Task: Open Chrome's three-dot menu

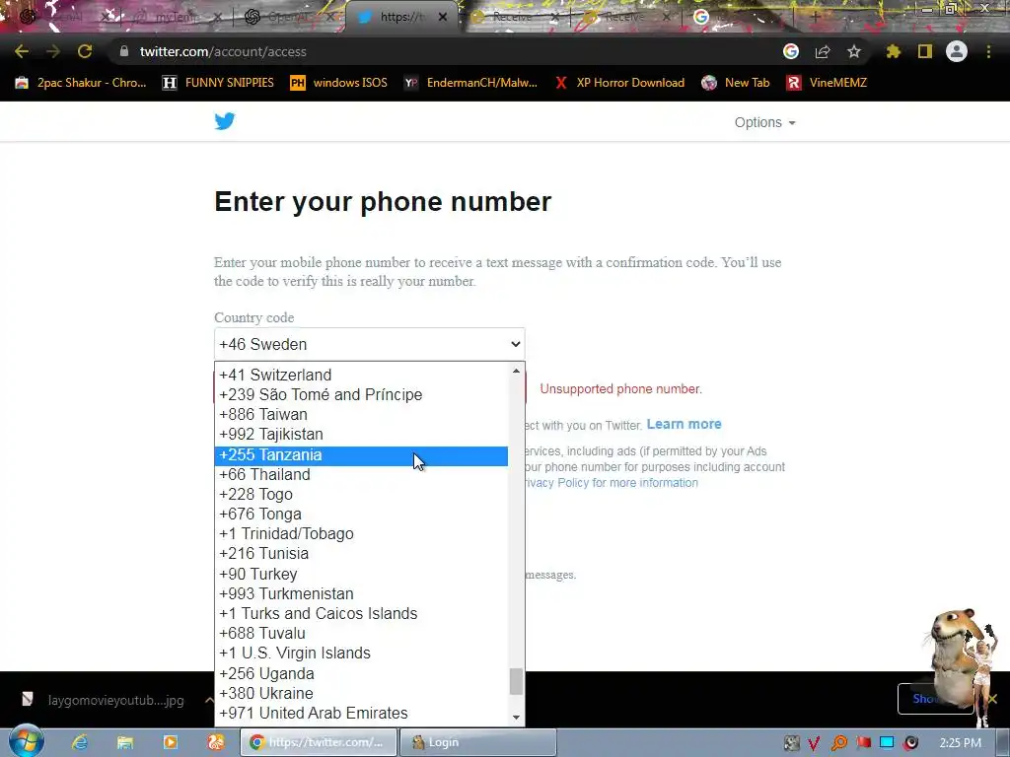Action: (x=988, y=51)
